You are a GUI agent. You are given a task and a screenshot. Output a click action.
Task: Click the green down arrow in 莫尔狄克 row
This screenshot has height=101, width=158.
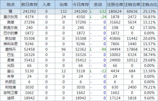pyautogui.click(x=91, y=17)
